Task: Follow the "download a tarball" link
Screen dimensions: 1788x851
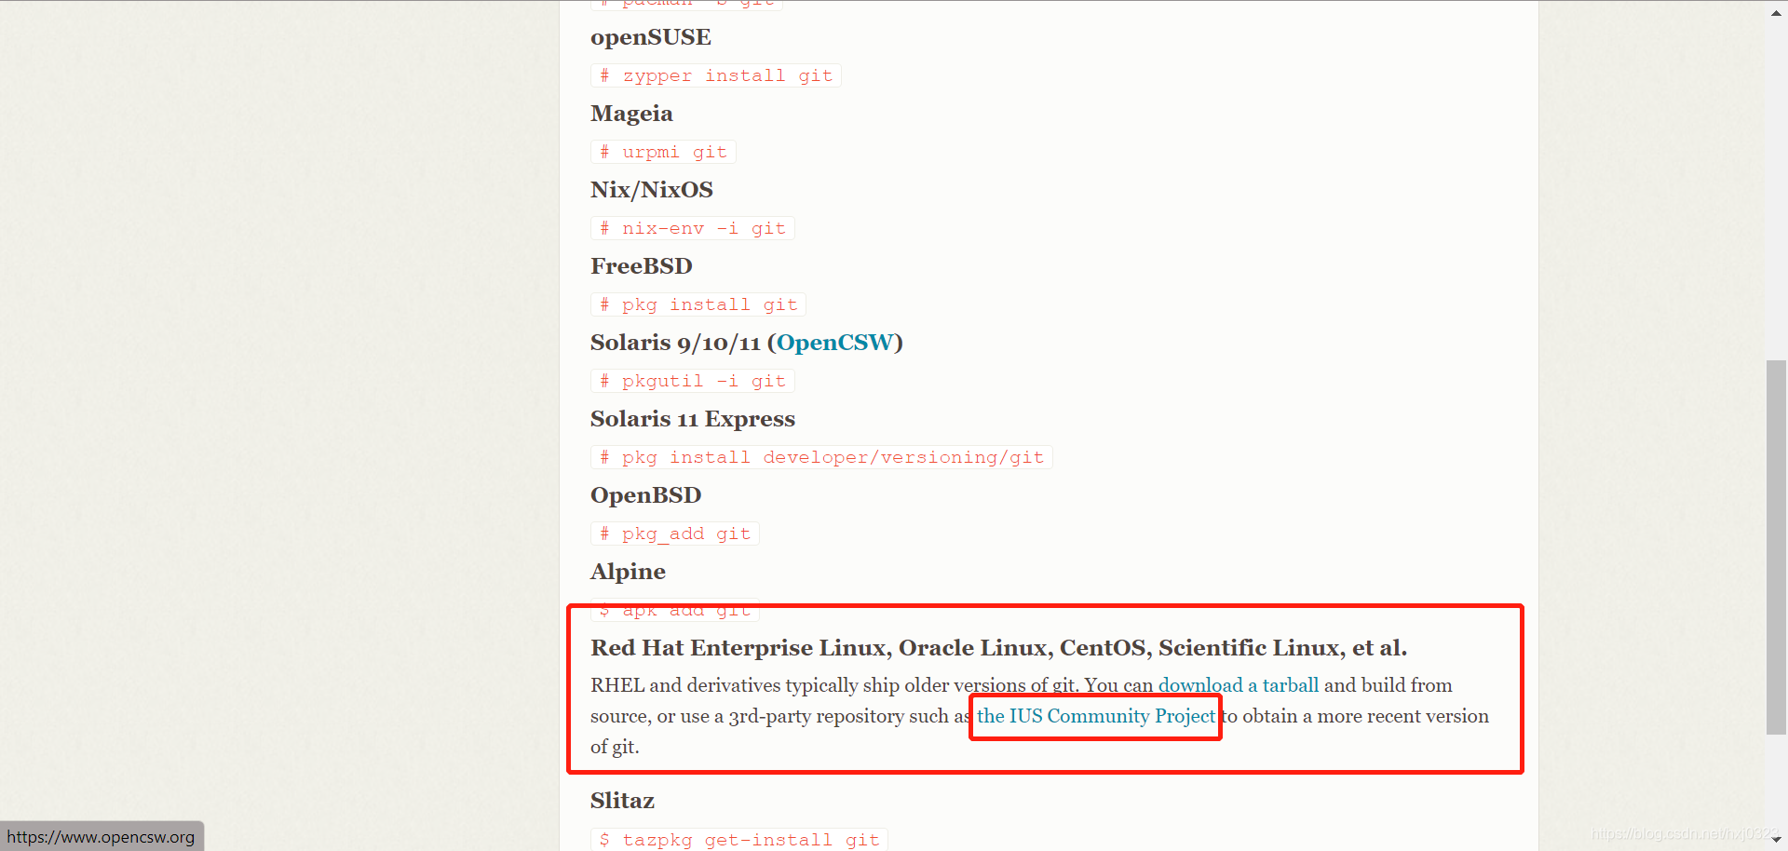Action: (x=1238, y=685)
